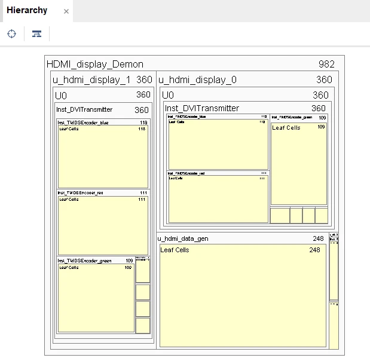Click the hierarchy layout icon in toolbar
Image resolution: width=370 pixels, height=358 pixels.
pos(36,33)
